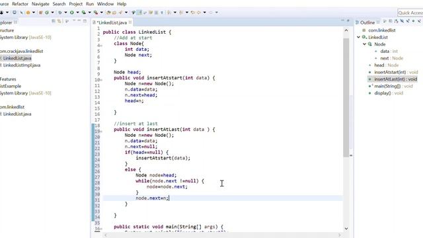Viewport: 423px width, 238px height.
Task: Toggle Hide Local Types in Outline toolbar
Action: pos(419,21)
